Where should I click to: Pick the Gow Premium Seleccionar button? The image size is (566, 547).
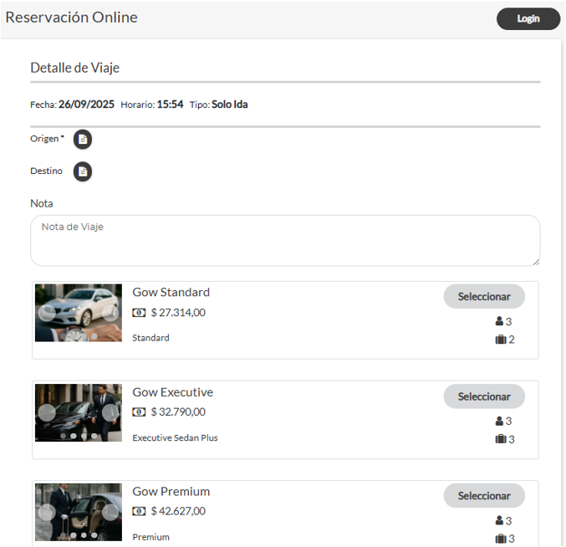[484, 496]
